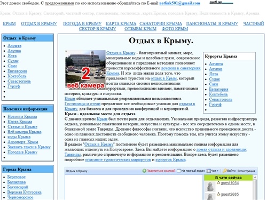Open Аэропорт Крым link

point(23,142)
